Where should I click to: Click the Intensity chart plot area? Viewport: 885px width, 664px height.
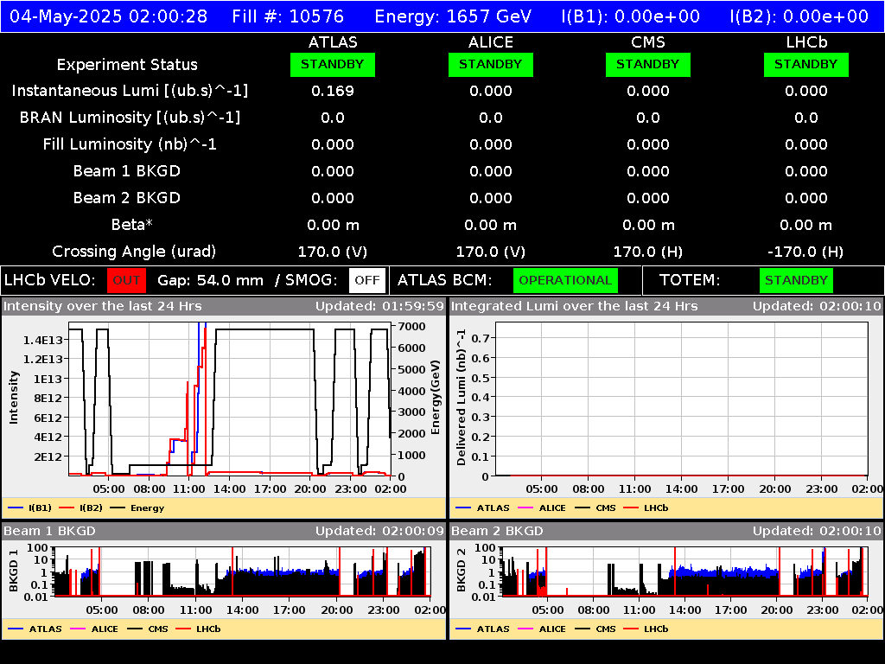point(230,399)
